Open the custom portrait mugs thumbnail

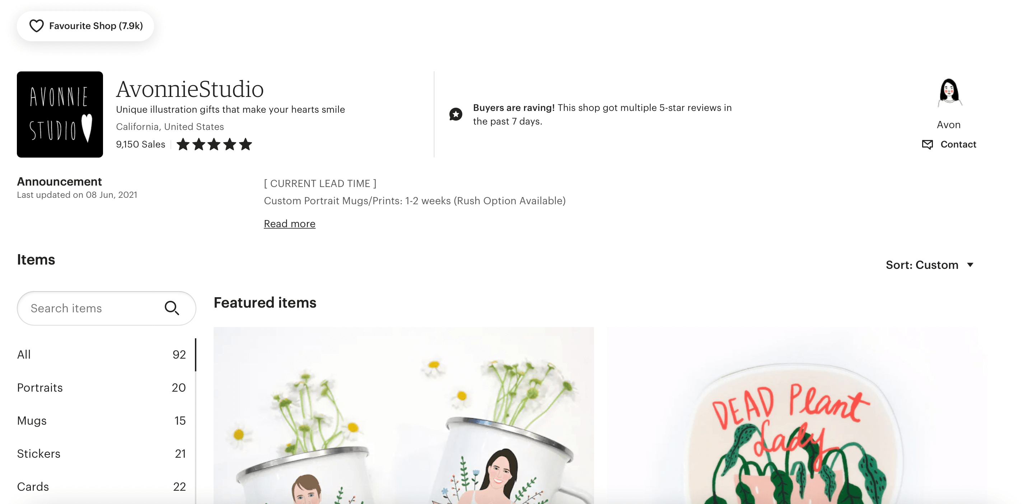404,415
